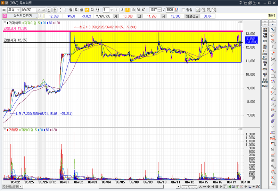This screenshot has height=191, width=278.
Task: Add the F-Stoc indicator from side panel
Action: click(265, 53)
